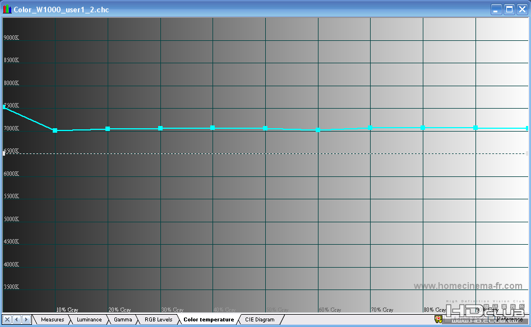531x327 pixels.
Task: Click the 70% Gray axis label
Action: (382, 310)
